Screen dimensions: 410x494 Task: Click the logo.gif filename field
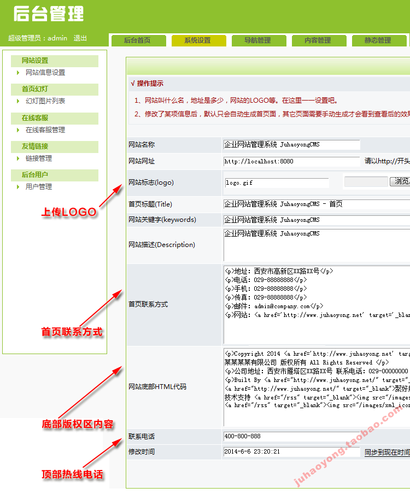tap(277, 183)
